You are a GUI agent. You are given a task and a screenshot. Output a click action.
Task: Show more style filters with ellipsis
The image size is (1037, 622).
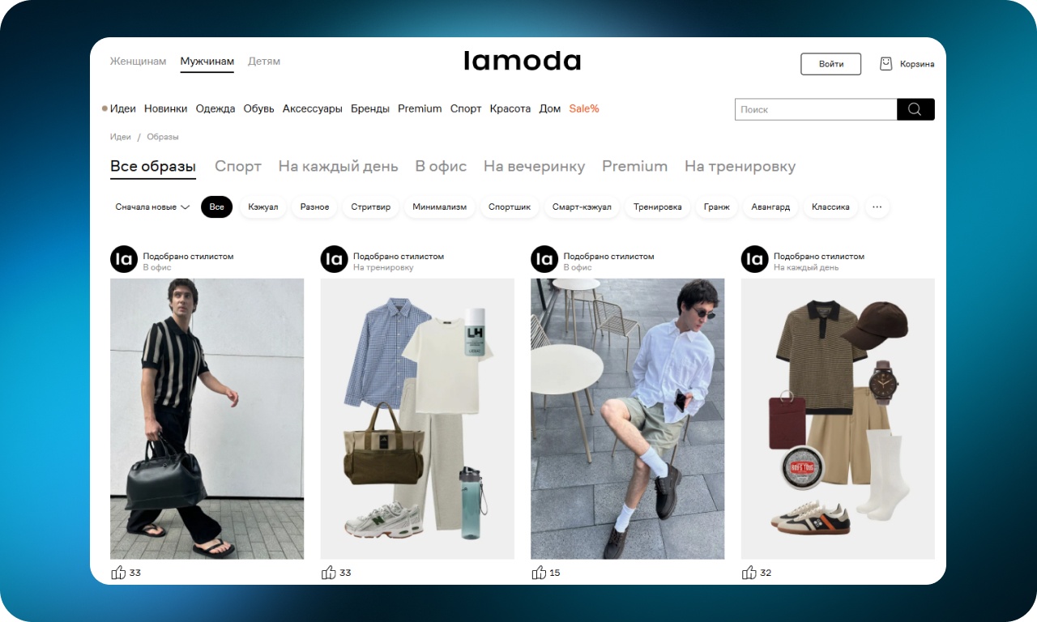(877, 207)
